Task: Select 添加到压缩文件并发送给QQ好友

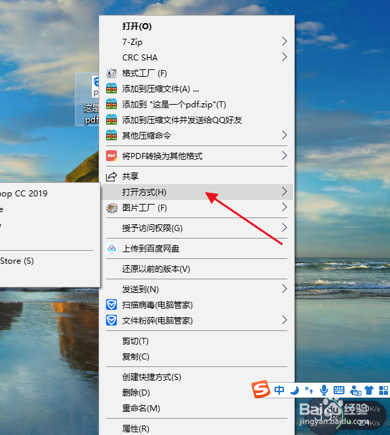Action: pyautogui.click(x=196, y=120)
